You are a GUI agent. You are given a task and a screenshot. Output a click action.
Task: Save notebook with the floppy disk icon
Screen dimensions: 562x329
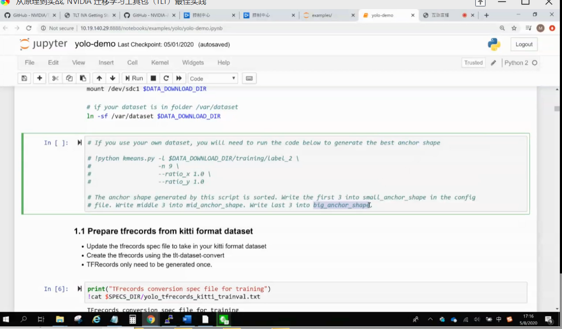[x=24, y=79]
